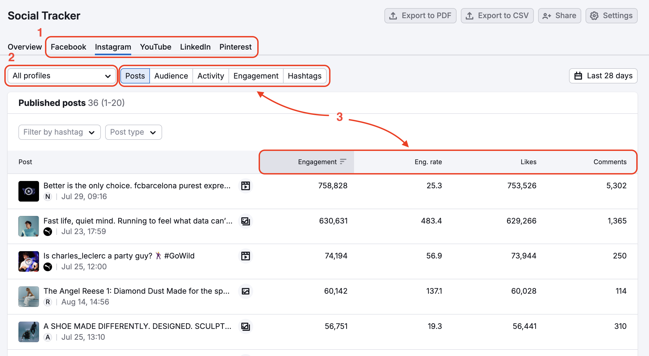The height and width of the screenshot is (356, 649).
Task: Click the image icon on the Angel Reese post
Action: 245,291
